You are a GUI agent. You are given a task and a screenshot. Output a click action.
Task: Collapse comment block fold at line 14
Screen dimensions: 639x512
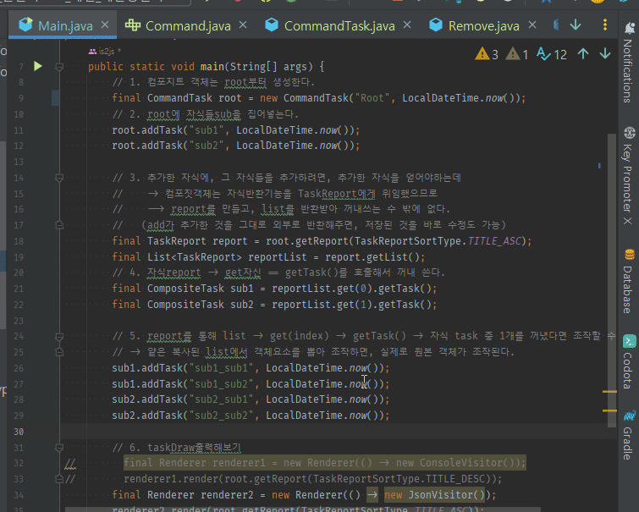coord(59,178)
